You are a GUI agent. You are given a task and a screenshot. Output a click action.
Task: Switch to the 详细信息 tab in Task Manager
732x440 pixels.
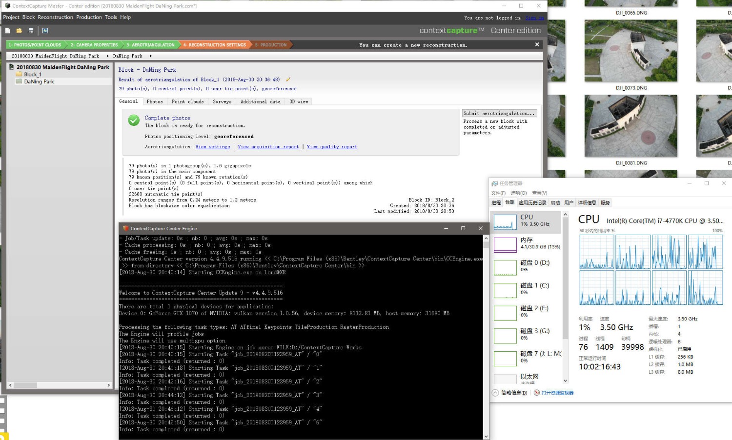point(587,203)
